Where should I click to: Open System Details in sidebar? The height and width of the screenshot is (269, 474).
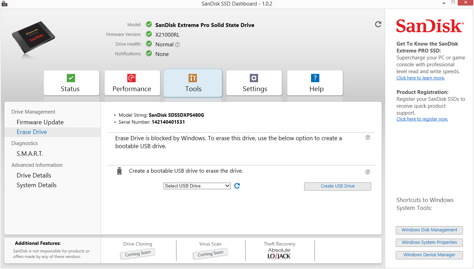pyautogui.click(x=37, y=185)
